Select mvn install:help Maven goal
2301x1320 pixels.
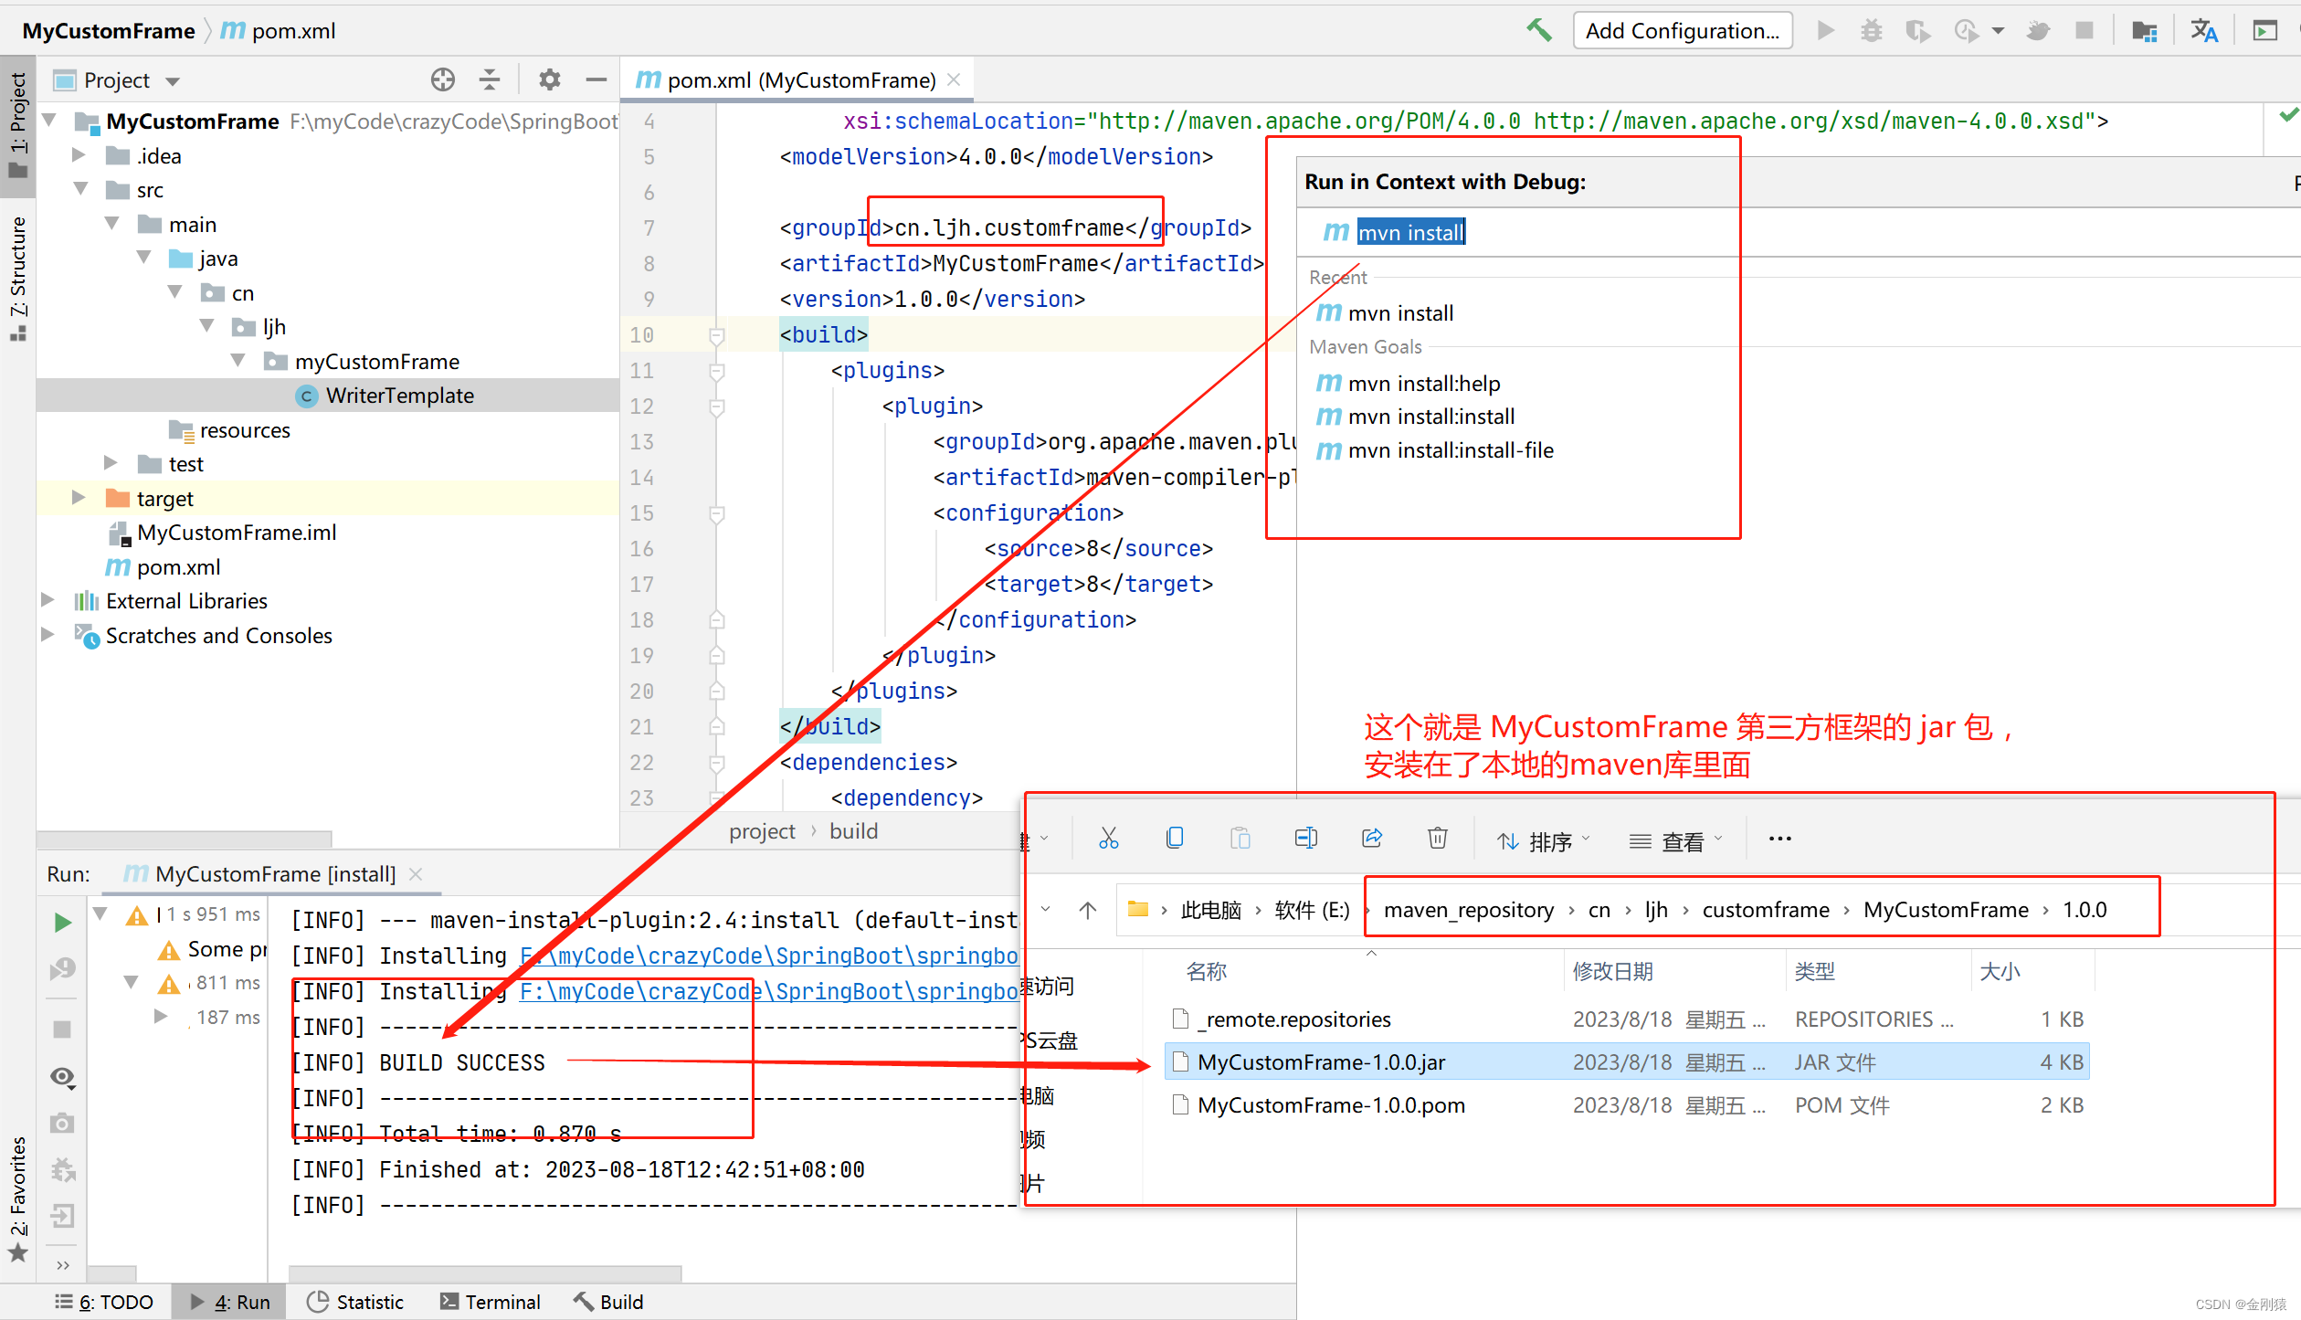point(1424,384)
